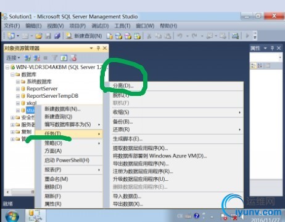
Task: Click the Windows Start orb
Action: click(12, 216)
